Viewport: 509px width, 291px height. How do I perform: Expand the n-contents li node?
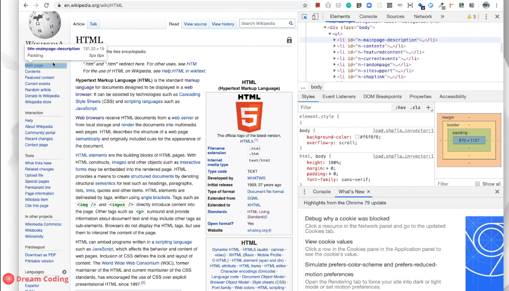tap(334, 46)
